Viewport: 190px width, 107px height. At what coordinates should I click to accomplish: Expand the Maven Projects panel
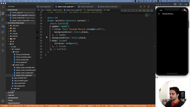(21, 103)
